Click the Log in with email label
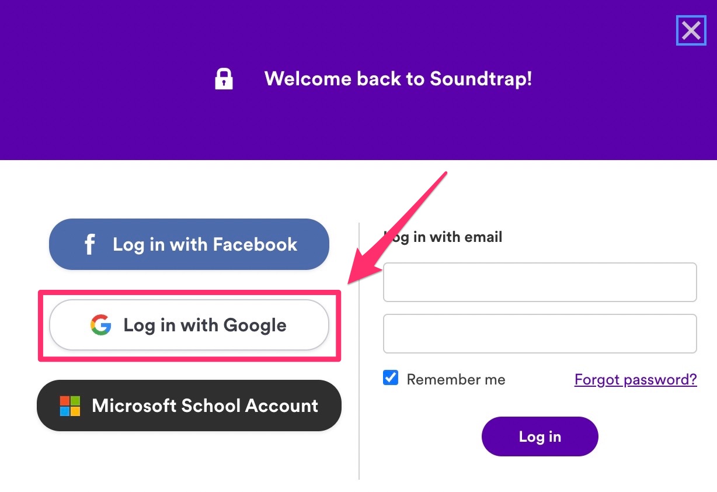717x492 pixels. click(x=443, y=237)
